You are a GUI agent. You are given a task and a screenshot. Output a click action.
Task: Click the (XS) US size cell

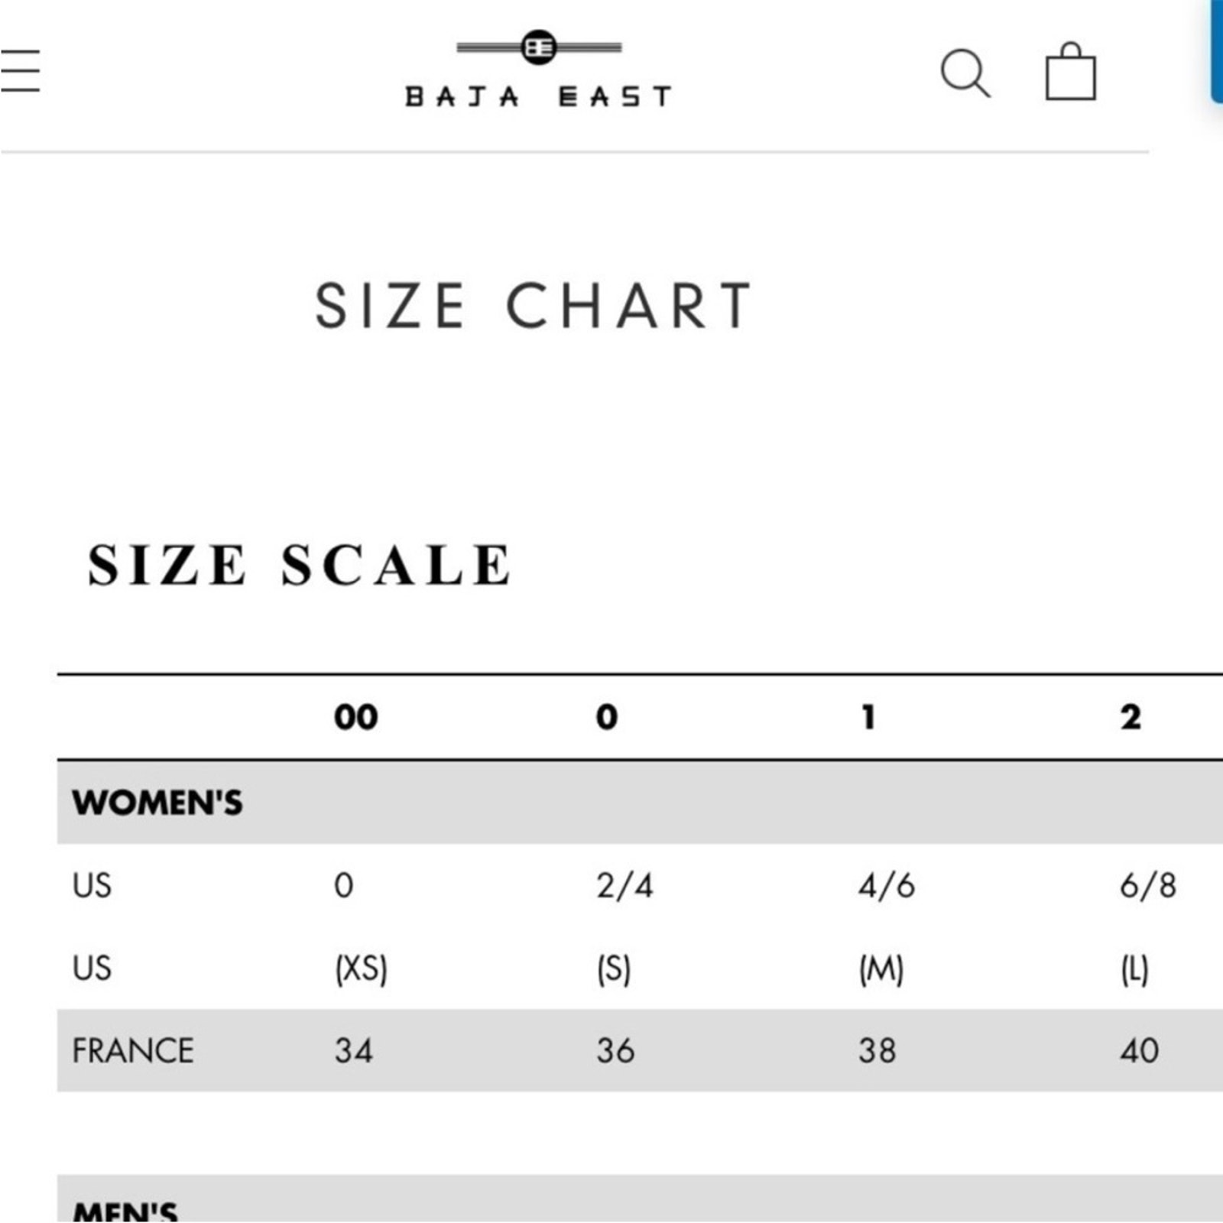click(361, 969)
